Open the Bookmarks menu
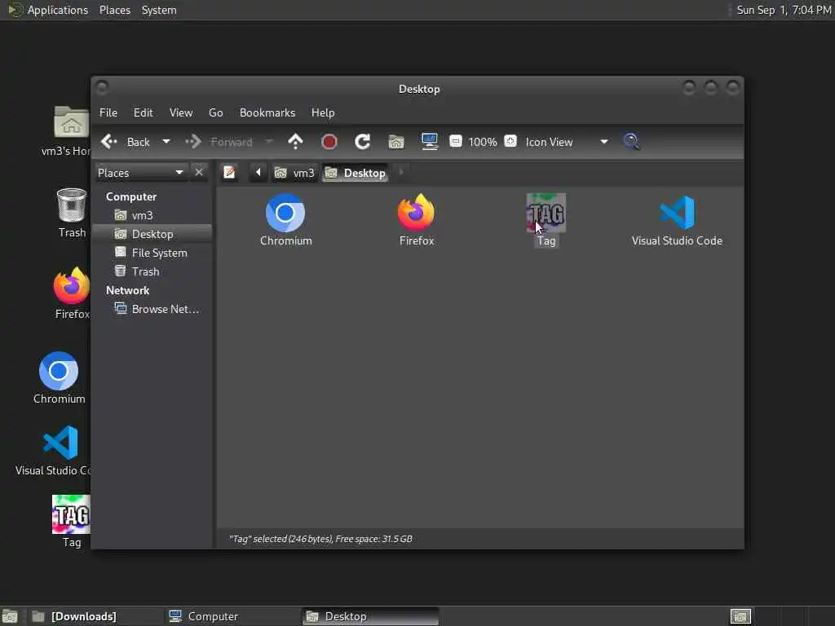Screen dimensions: 835x626 [267, 112]
